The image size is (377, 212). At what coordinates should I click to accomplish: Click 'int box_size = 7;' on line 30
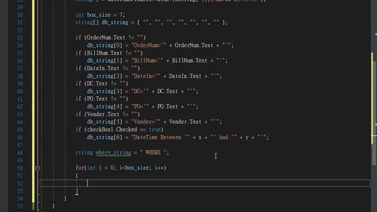[100, 15]
